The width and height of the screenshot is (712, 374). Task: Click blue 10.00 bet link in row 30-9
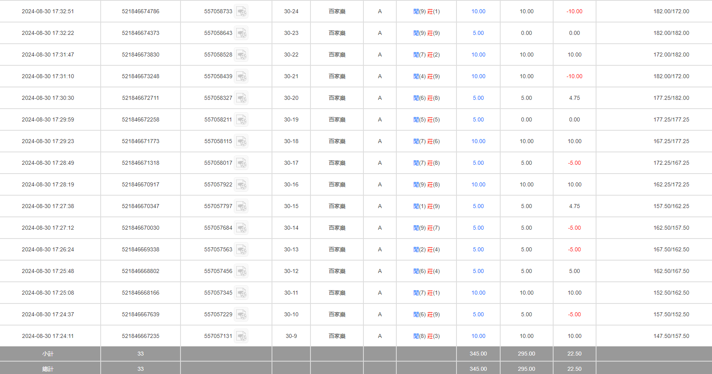pyautogui.click(x=478, y=336)
